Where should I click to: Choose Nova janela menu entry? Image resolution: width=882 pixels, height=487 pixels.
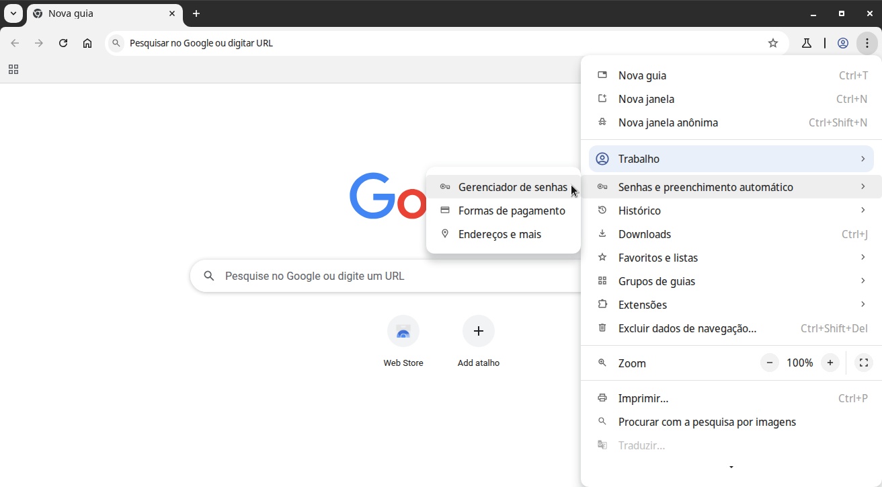(x=731, y=99)
